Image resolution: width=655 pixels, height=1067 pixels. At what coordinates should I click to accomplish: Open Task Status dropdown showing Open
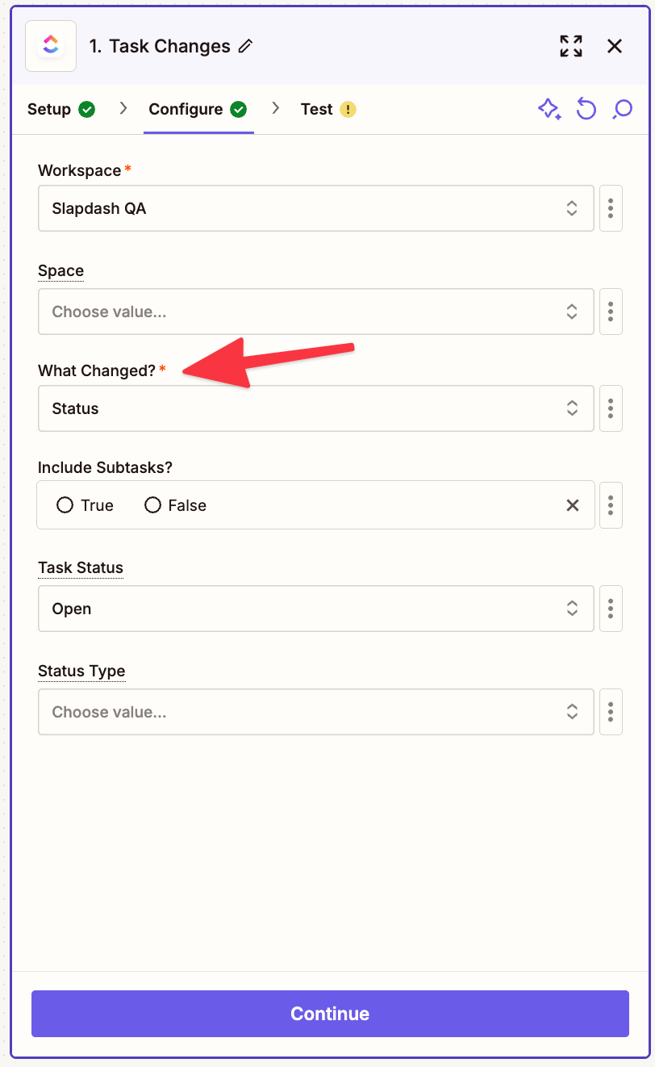coord(316,609)
